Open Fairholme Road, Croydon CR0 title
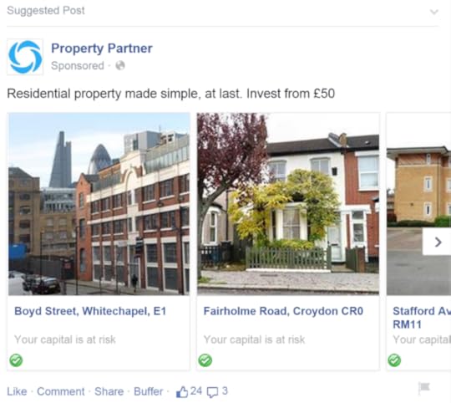Viewport: 451px width, 403px height. click(x=283, y=311)
